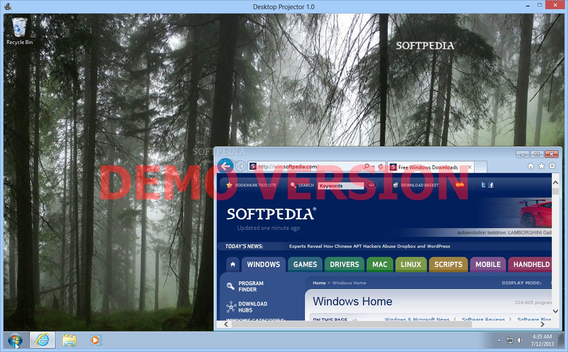Show hidden icons in system tray
Viewport: 568px width, 352px height.
point(499,340)
